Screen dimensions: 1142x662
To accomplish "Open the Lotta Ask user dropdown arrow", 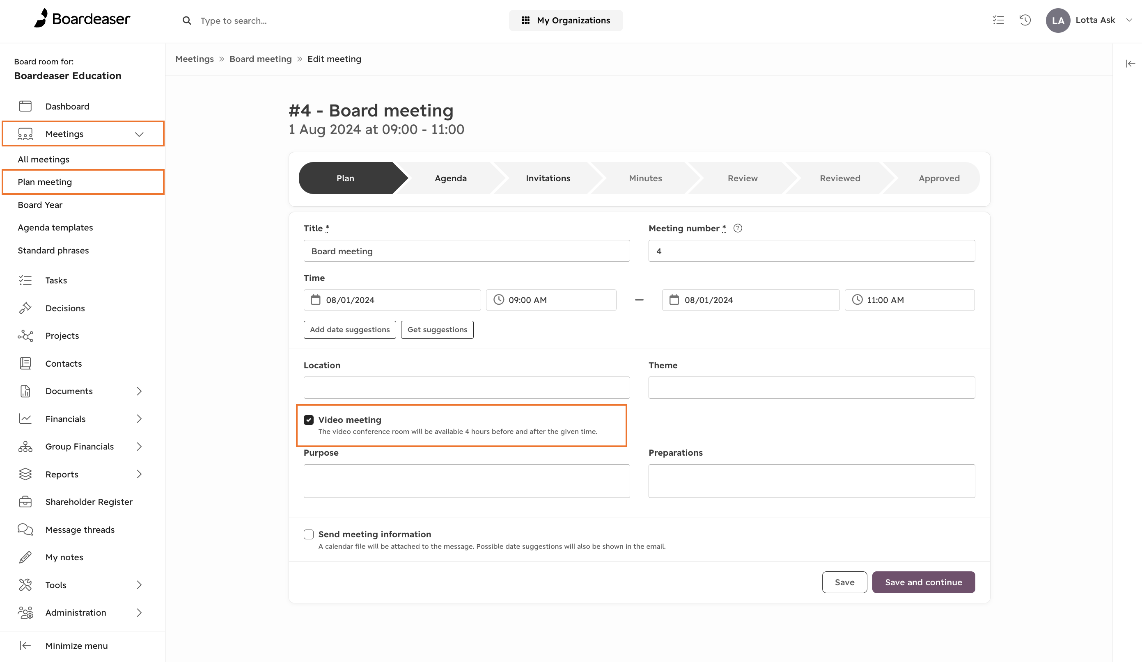I will point(1129,20).
